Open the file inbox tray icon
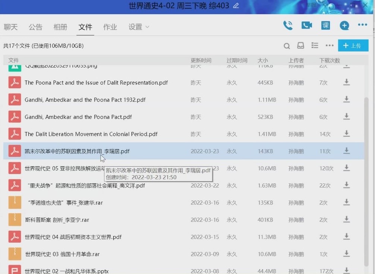 tap(300, 45)
